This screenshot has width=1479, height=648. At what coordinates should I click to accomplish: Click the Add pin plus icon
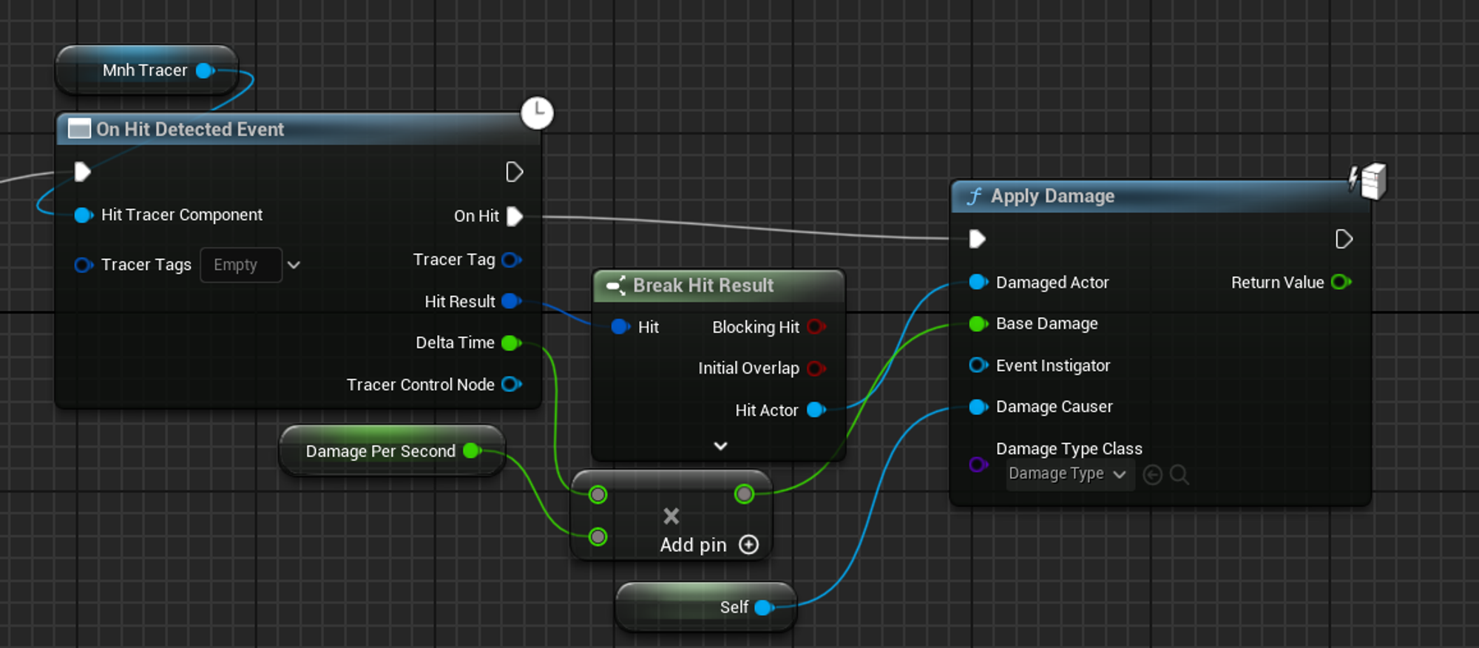tap(749, 545)
